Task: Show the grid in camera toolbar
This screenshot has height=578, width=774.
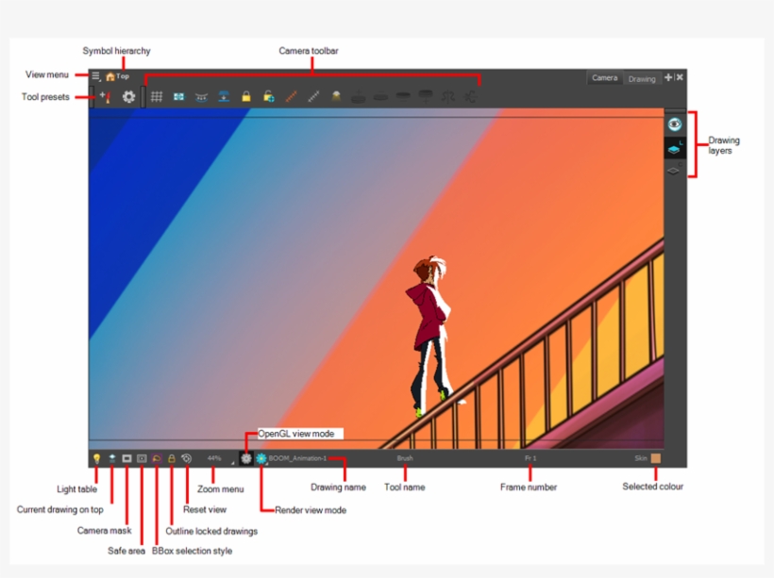Action: pyautogui.click(x=157, y=96)
